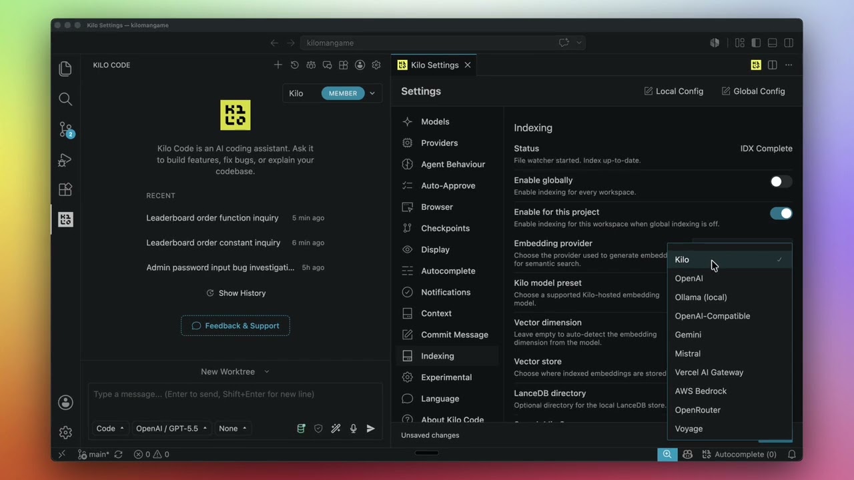The image size is (854, 480).
Task: Open the Code mode dropdown
Action: point(110,429)
